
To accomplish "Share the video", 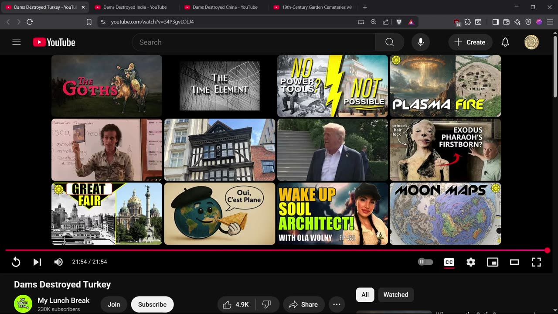I will (x=303, y=304).
